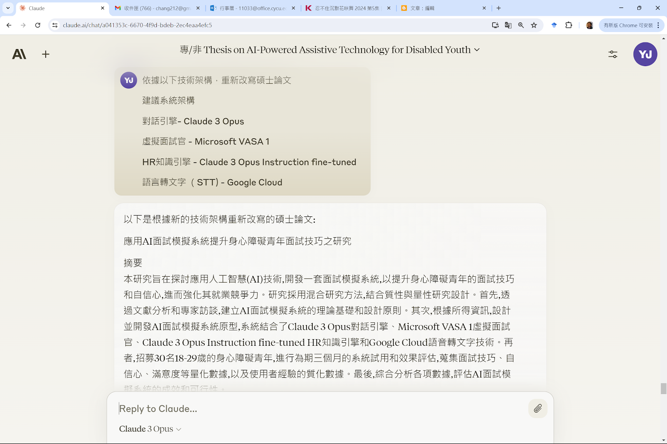
Task: Restore down the Chrome window
Action: tap(639, 8)
